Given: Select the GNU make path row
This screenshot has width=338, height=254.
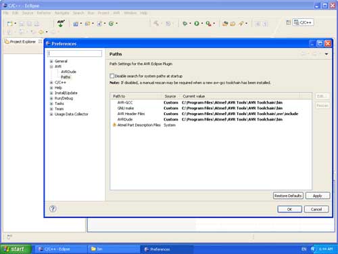Looking at the screenshot, I should [211, 108].
